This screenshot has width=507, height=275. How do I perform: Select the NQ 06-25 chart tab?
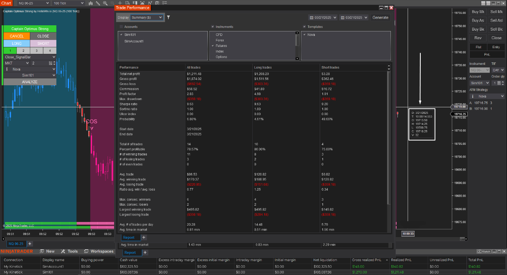(x=16, y=244)
